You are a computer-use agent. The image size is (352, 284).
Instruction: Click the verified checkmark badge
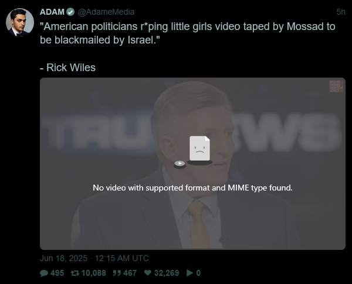[x=71, y=12]
